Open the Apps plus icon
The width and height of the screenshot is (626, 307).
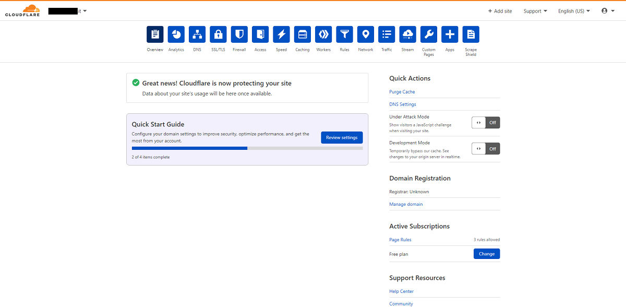click(450, 34)
